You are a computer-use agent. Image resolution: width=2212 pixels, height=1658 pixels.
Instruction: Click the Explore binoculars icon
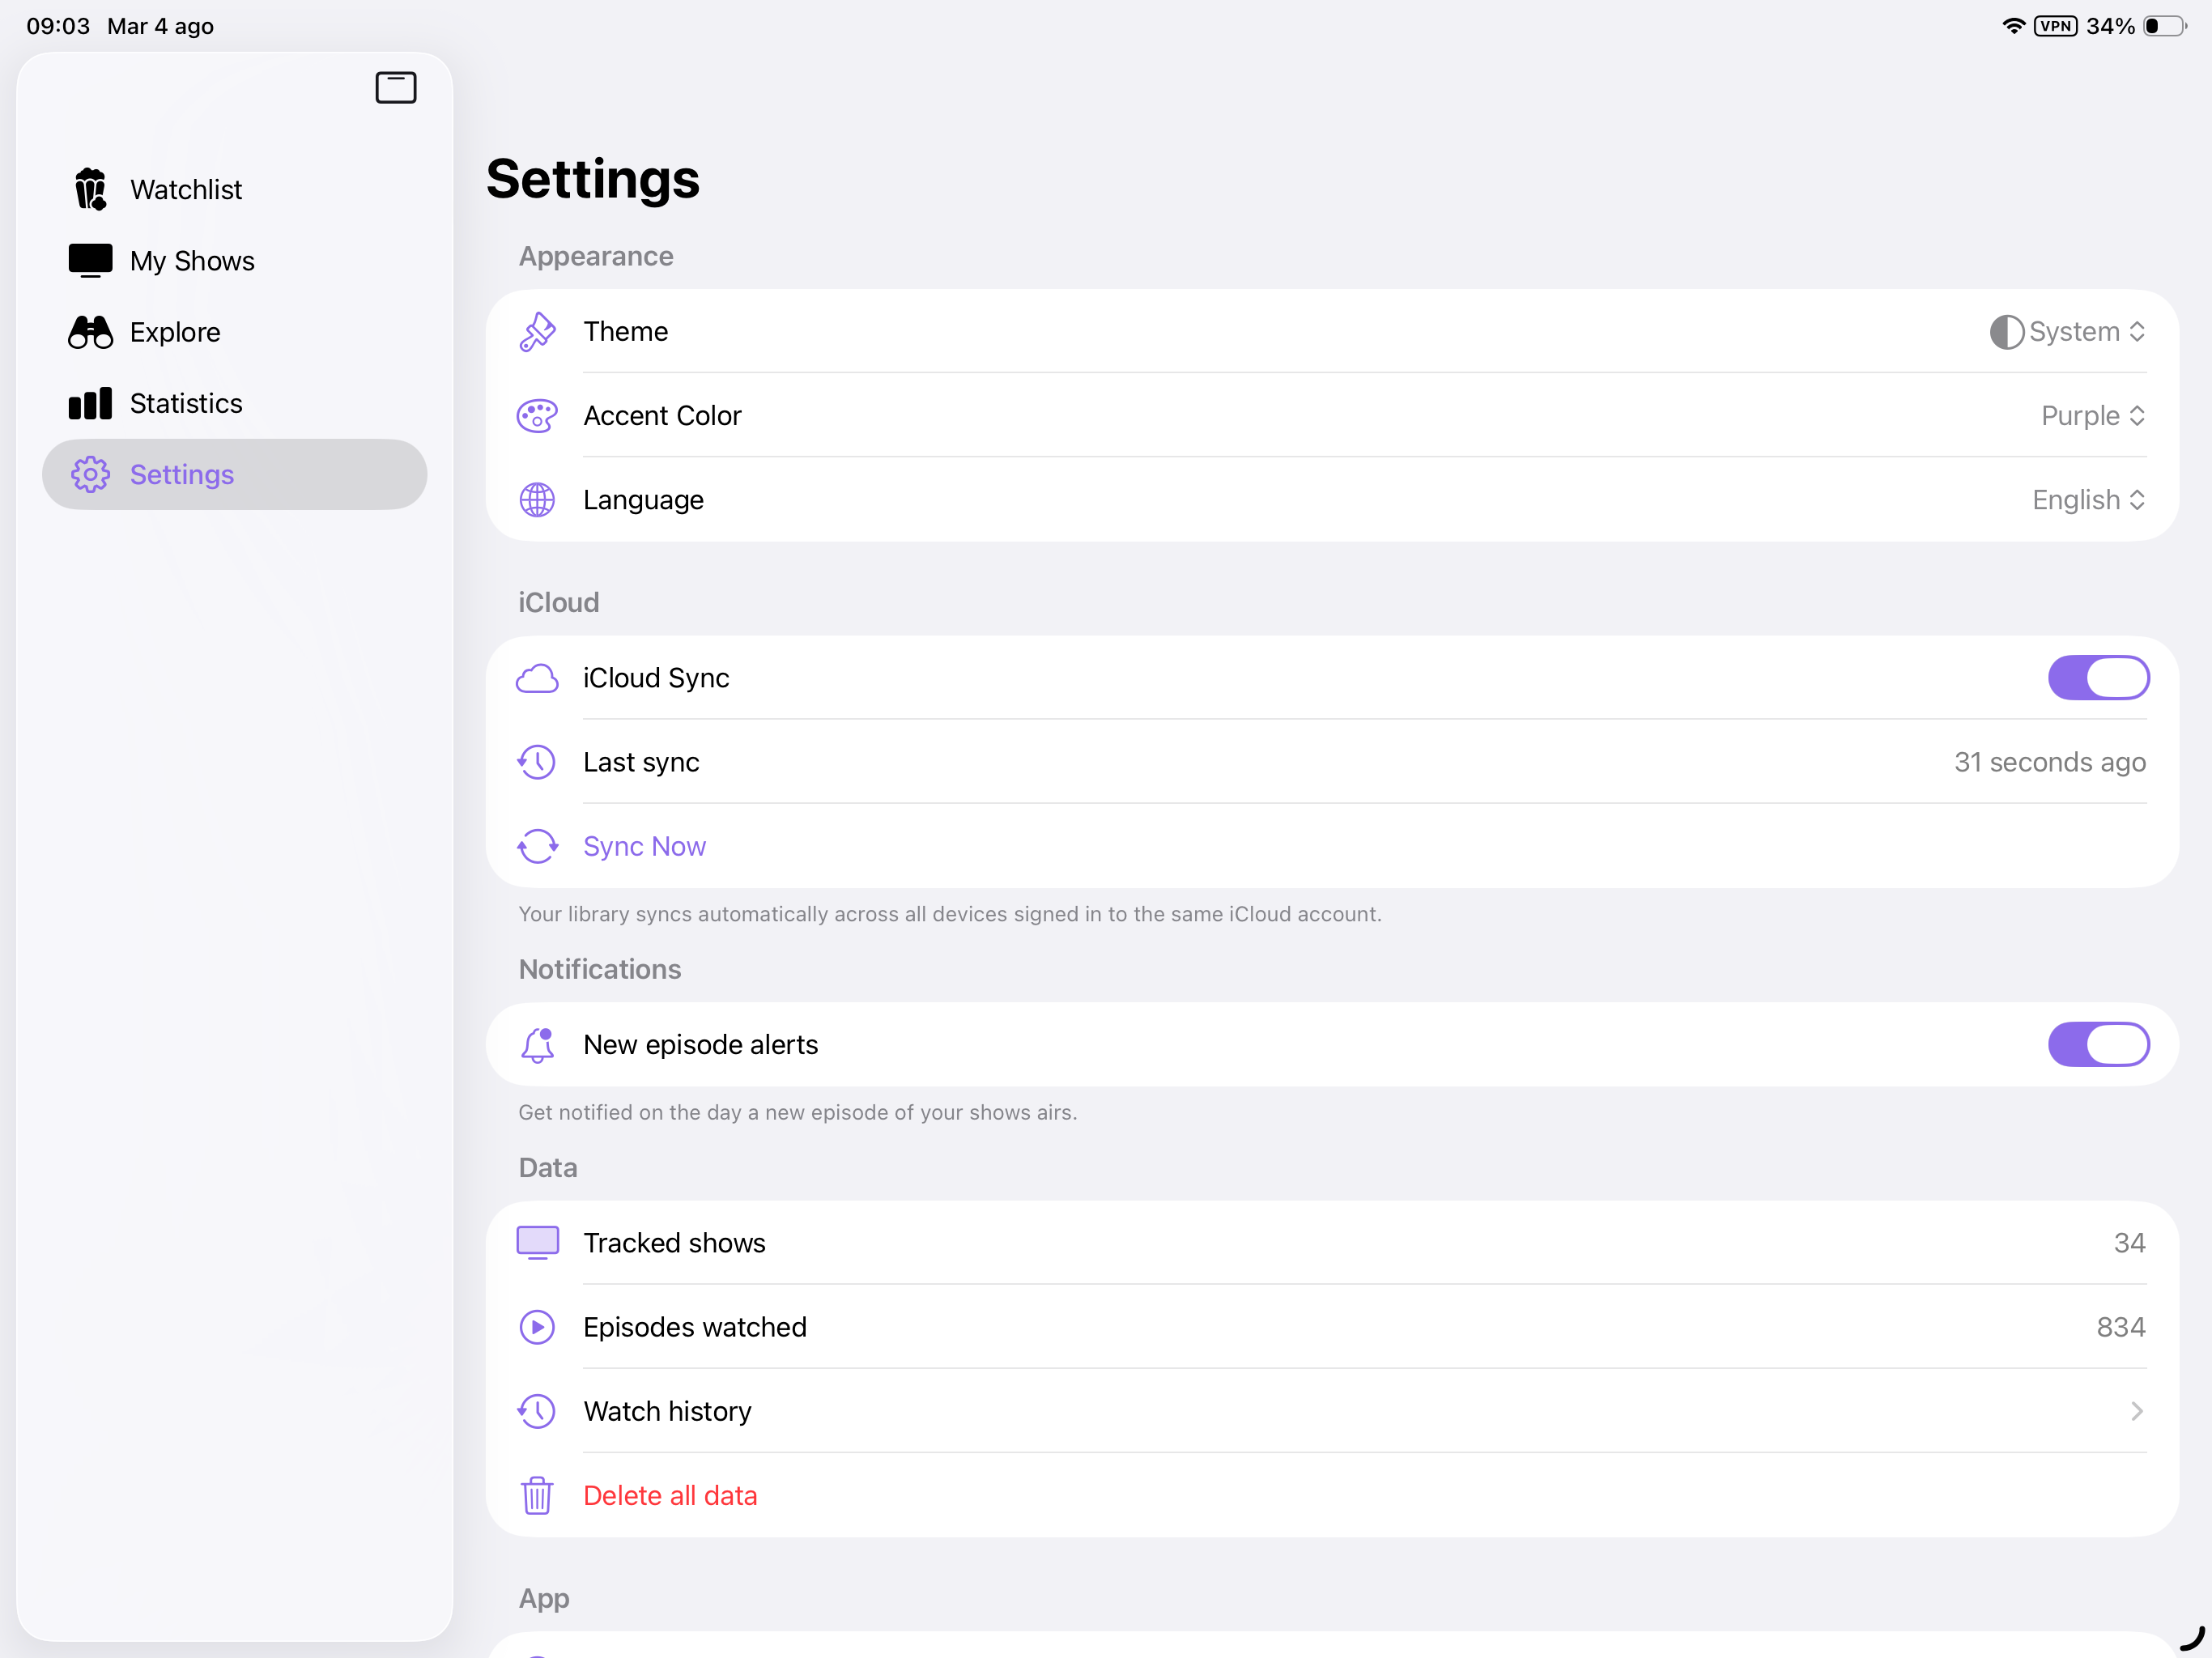(x=90, y=332)
